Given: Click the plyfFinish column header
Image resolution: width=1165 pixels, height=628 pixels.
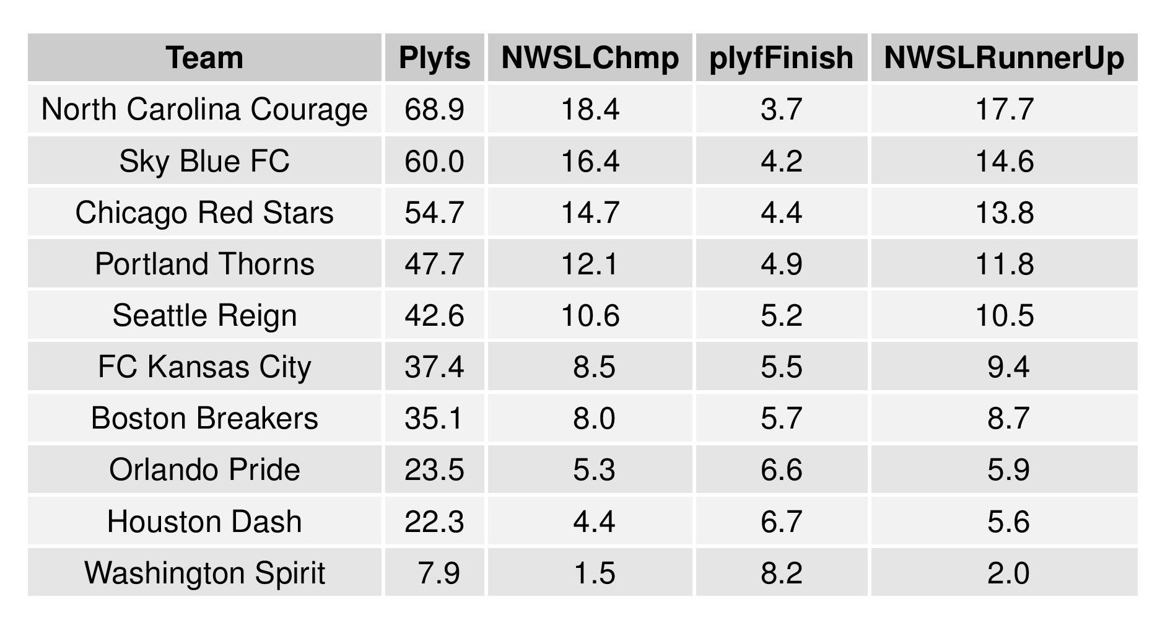Looking at the screenshot, I should 781,58.
